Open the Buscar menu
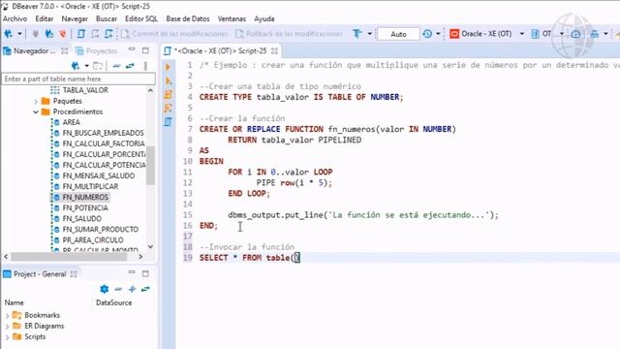620x349 pixels. 107,18
